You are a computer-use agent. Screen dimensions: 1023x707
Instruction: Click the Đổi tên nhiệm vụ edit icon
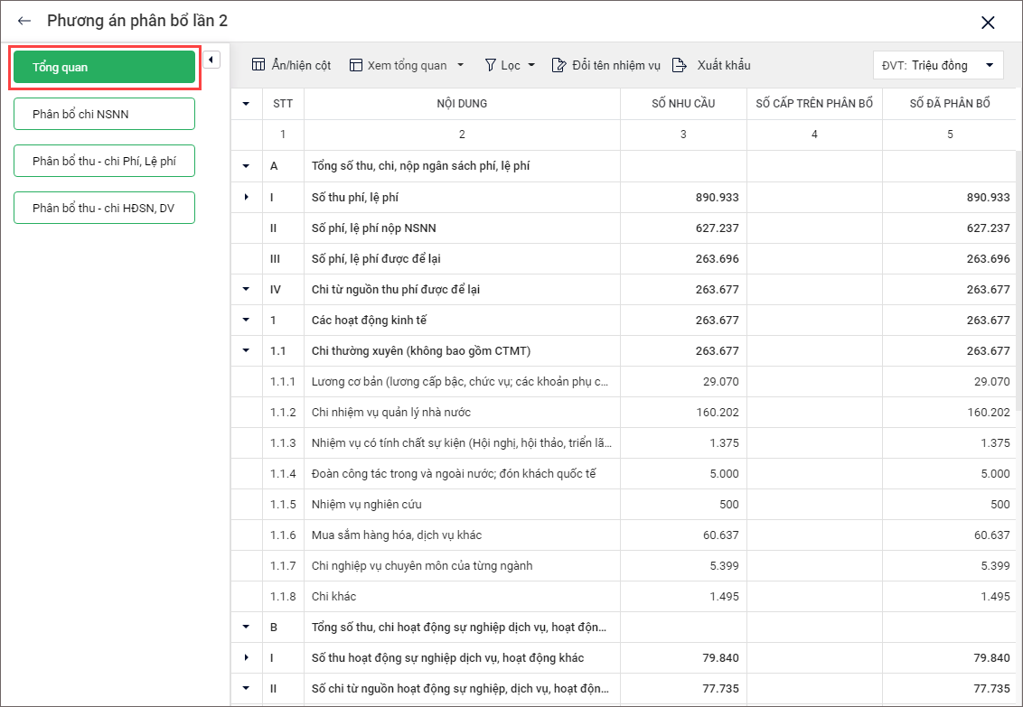pyautogui.click(x=558, y=65)
